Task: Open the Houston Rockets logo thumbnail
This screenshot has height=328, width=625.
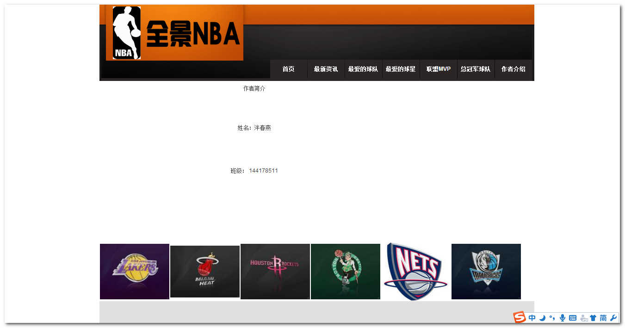Action: (x=275, y=272)
